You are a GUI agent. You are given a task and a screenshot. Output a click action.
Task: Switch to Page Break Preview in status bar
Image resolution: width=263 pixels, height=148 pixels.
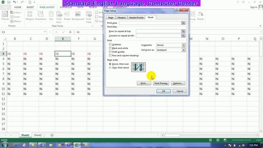(225, 140)
